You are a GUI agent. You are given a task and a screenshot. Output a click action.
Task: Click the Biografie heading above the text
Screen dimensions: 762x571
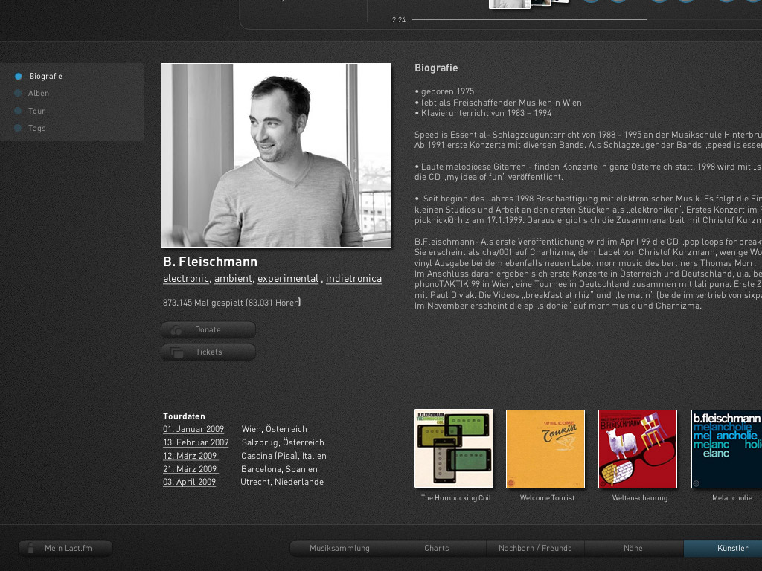436,68
